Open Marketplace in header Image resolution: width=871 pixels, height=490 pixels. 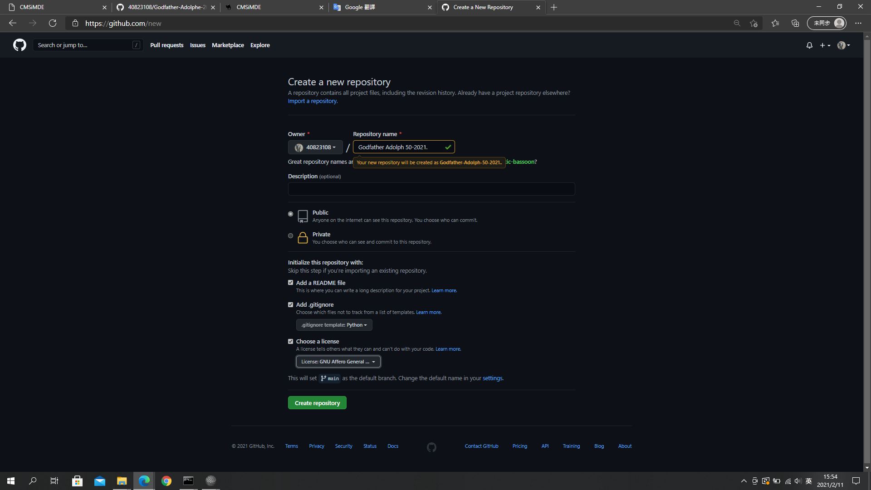pos(228,45)
